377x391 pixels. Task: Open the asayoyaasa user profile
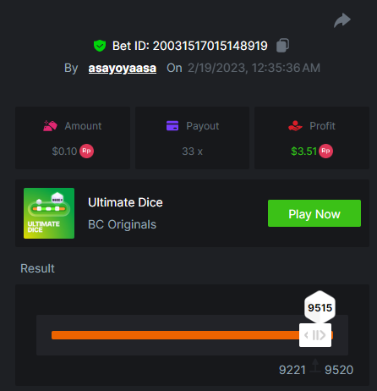tap(123, 68)
